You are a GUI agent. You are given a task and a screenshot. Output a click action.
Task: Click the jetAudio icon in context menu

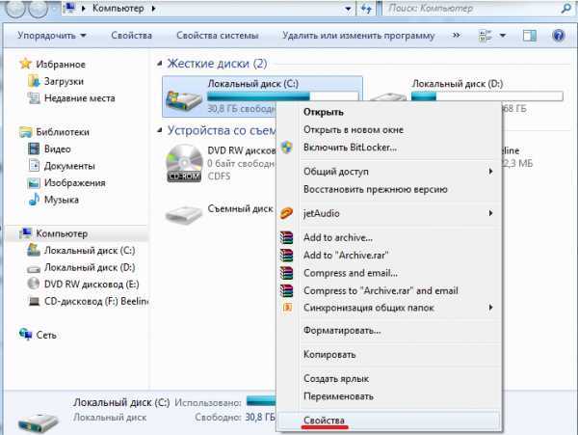[x=286, y=213]
